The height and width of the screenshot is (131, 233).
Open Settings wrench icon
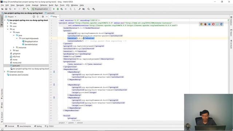80,9
